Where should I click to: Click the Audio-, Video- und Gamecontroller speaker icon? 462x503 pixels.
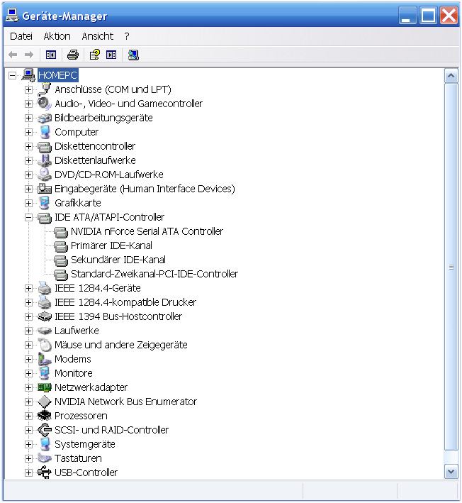(44, 104)
